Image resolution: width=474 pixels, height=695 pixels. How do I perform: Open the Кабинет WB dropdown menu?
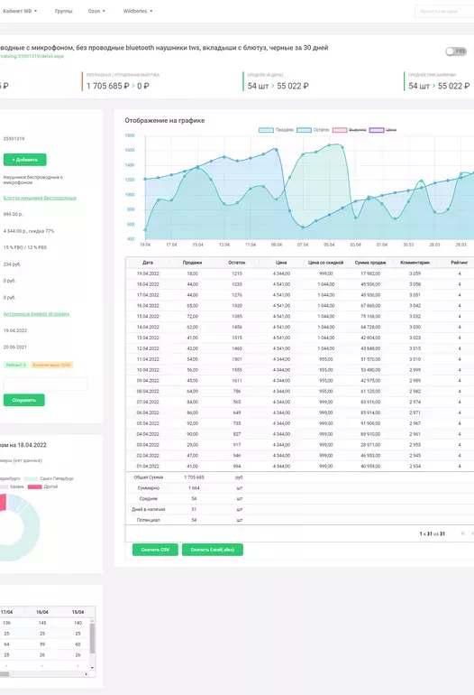click(x=20, y=11)
